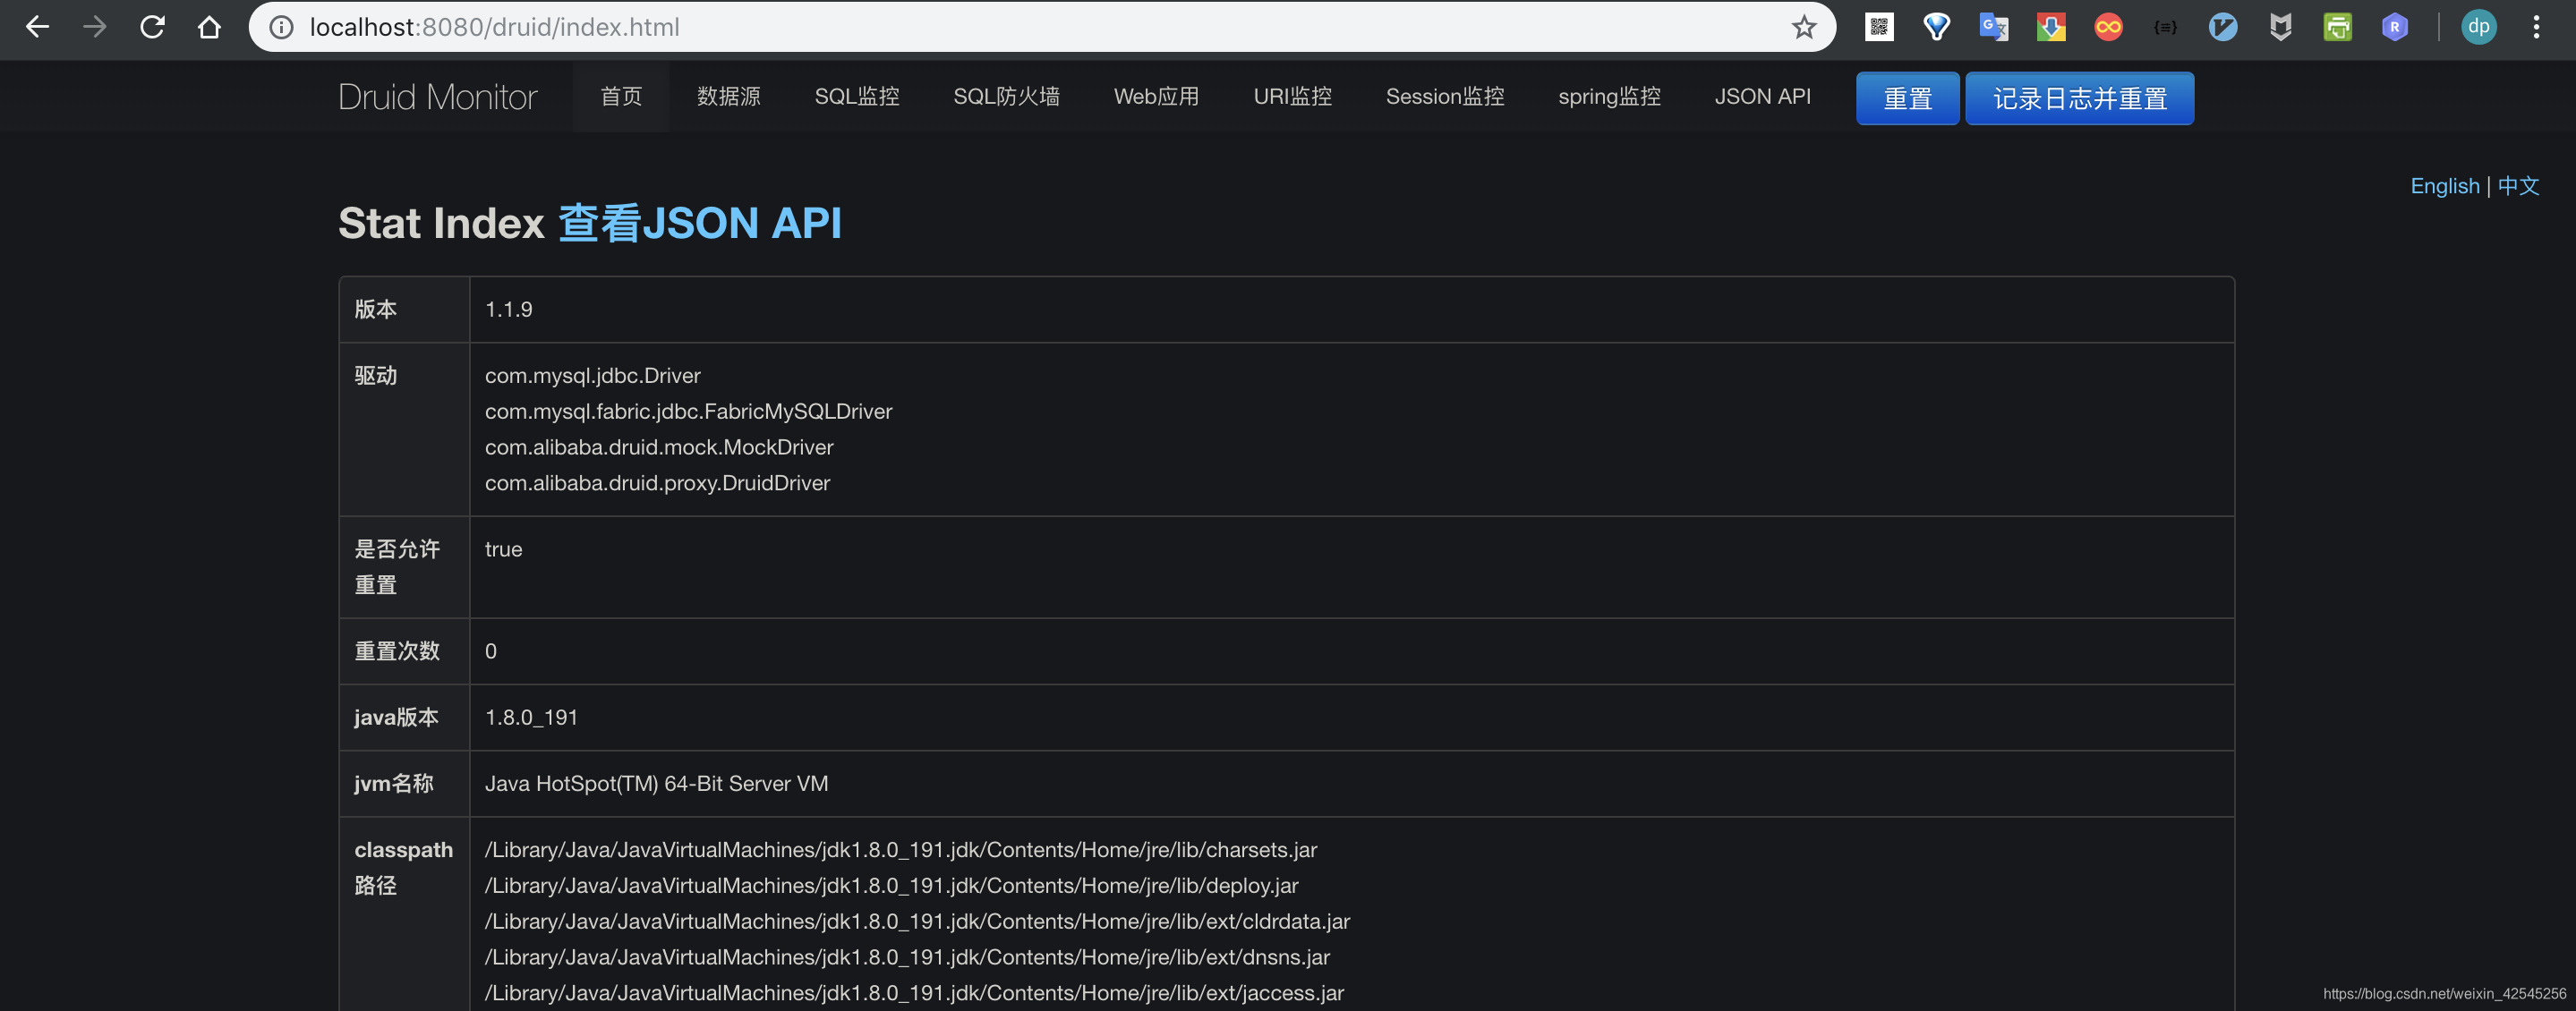Switch language to 中文

pyautogui.click(x=2518, y=186)
